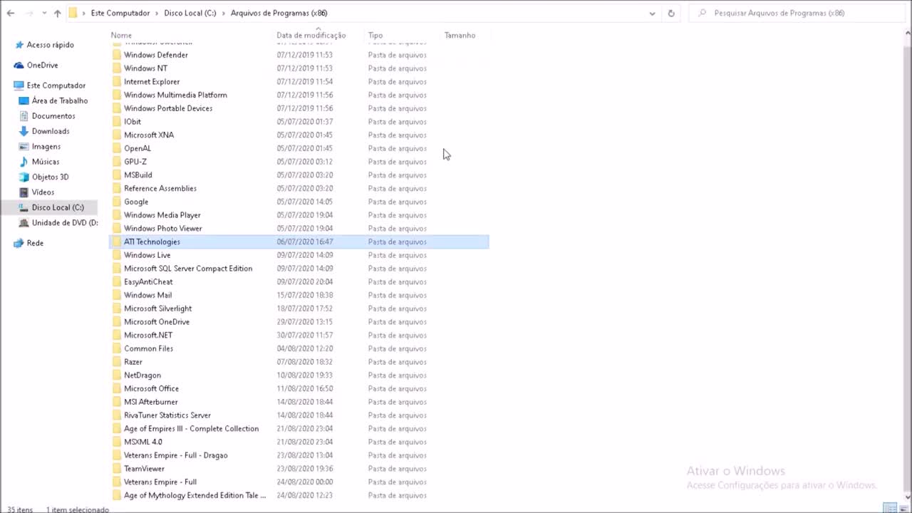
Task: Sort by Tipo column header
Action: [x=375, y=35]
